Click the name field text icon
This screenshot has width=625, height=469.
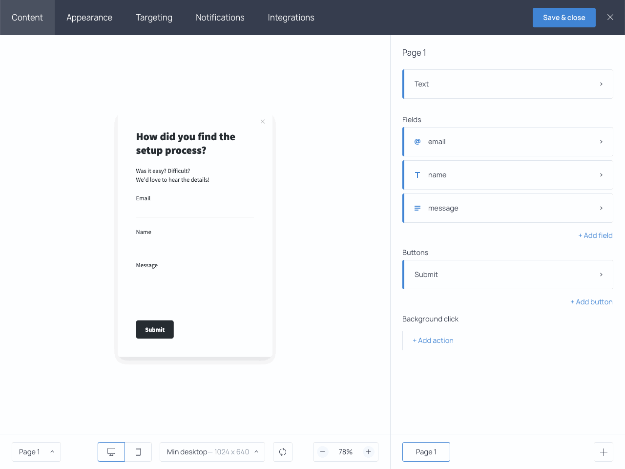coord(417,174)
